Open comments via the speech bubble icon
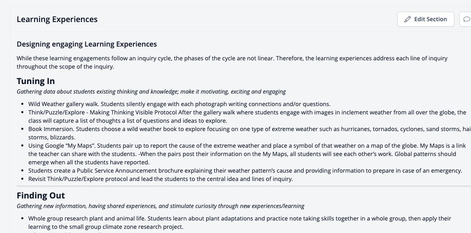 tap(466, 19)
